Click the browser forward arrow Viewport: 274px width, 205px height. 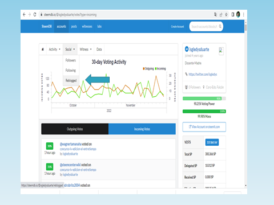click(x=30, y=15)
